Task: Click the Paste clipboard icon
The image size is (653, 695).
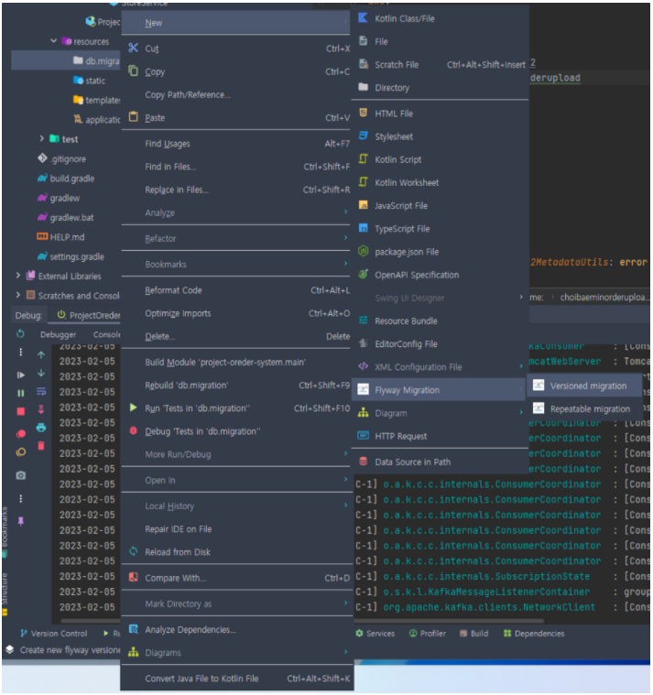Action: click(x=133, y=117)
